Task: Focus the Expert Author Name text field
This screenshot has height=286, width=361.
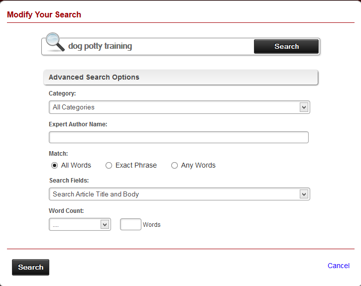Action: tap(178, 137)
